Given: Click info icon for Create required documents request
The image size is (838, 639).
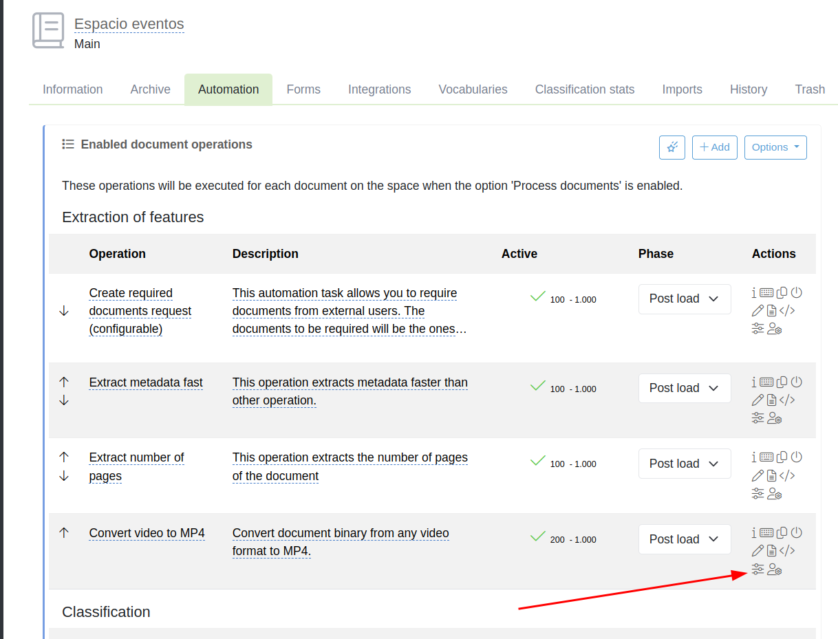Looking at the screenshot, I should [754, 292].
